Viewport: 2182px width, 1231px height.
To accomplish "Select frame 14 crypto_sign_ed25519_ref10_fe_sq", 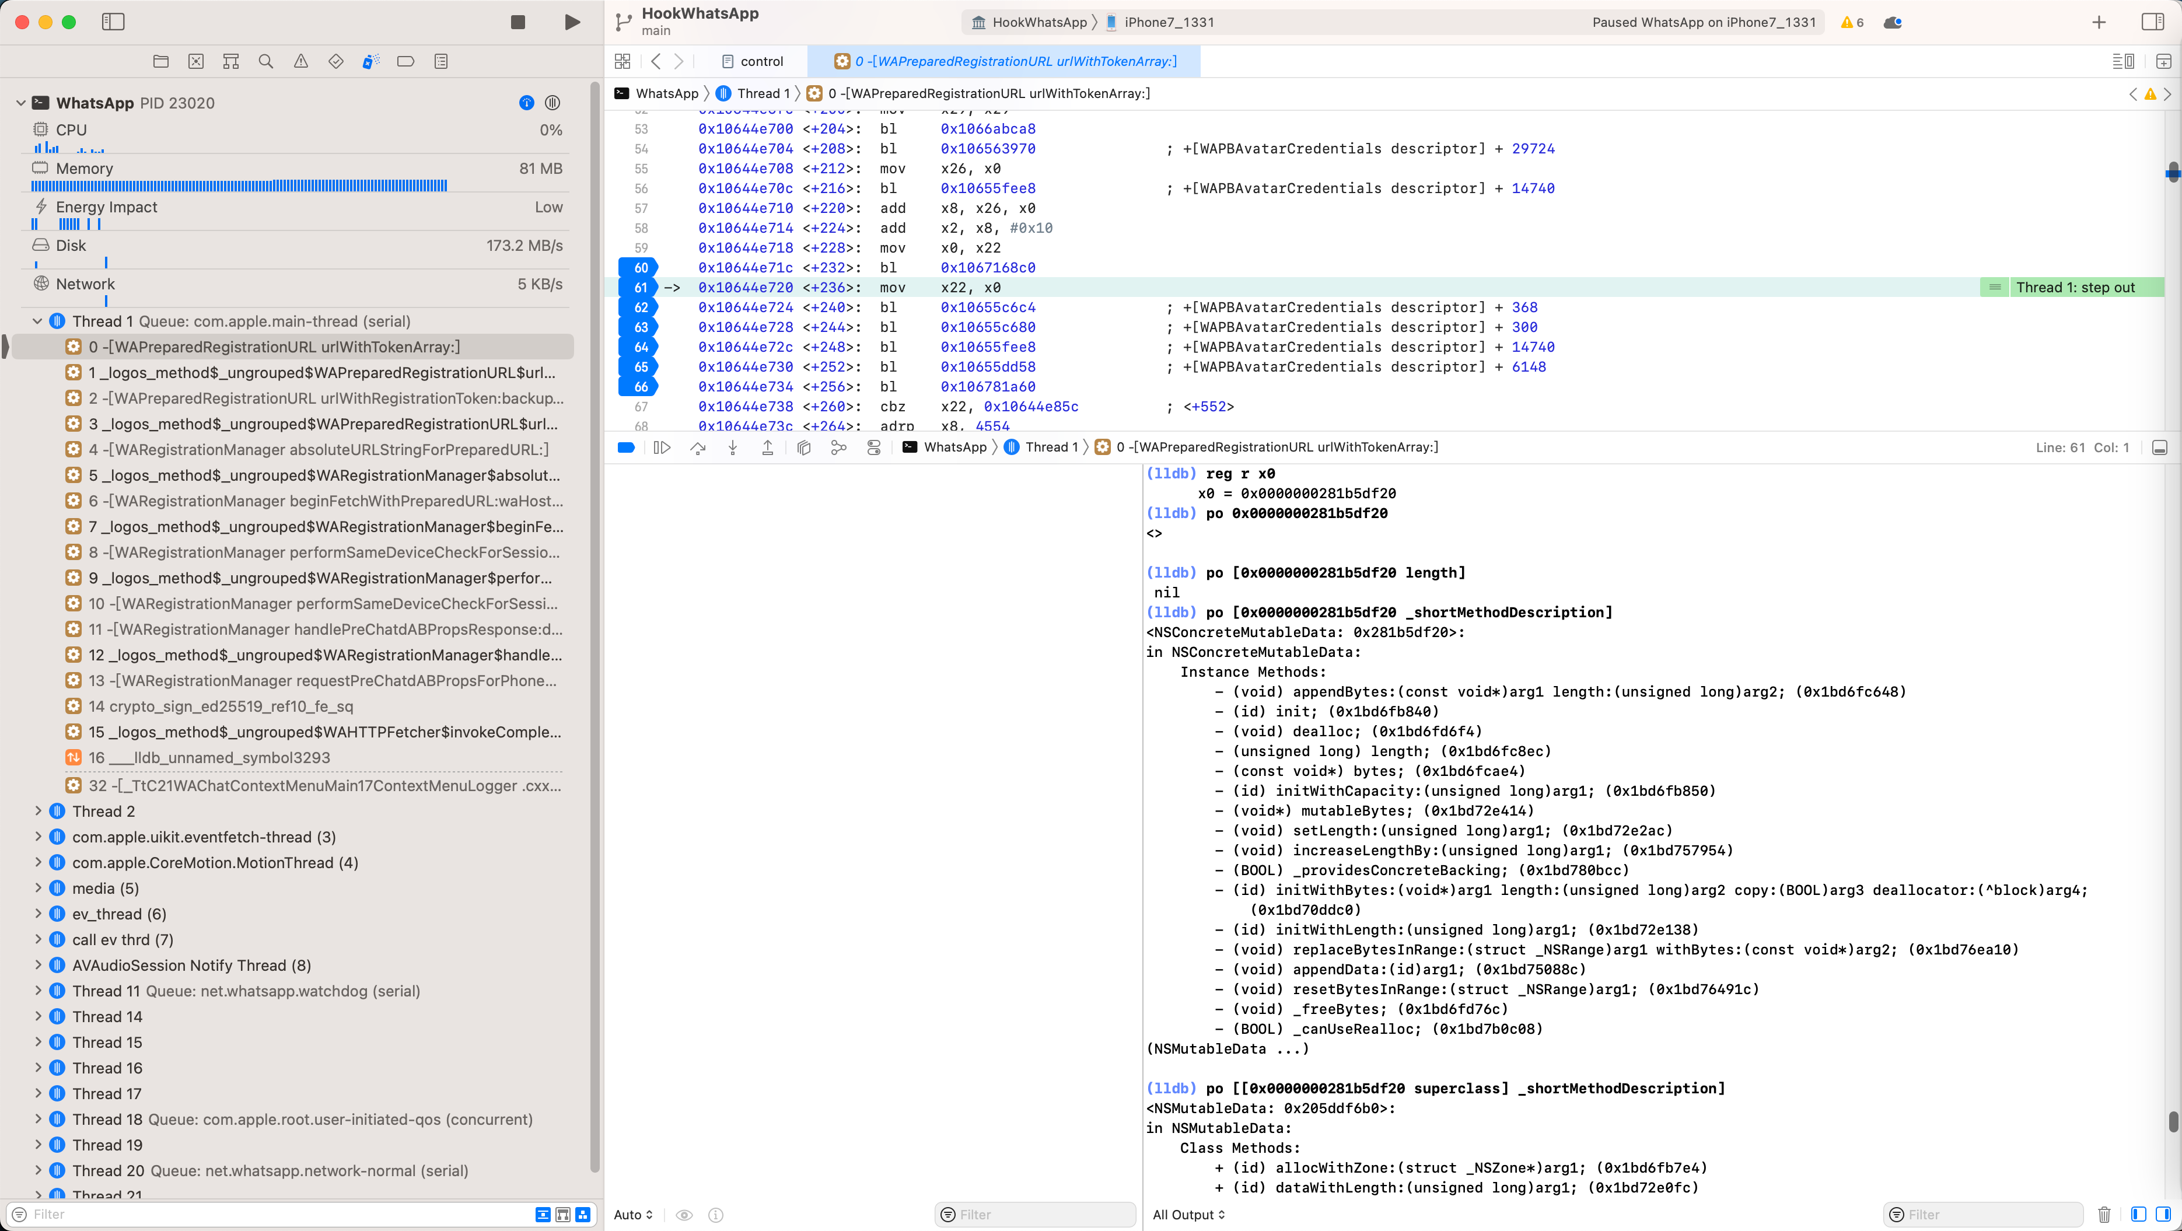I will coord(221,707).
